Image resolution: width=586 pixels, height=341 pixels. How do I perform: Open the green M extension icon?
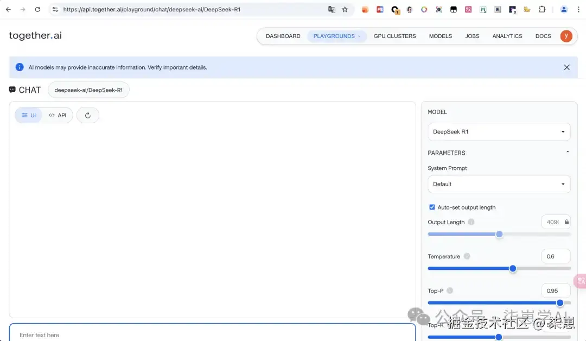483,10
